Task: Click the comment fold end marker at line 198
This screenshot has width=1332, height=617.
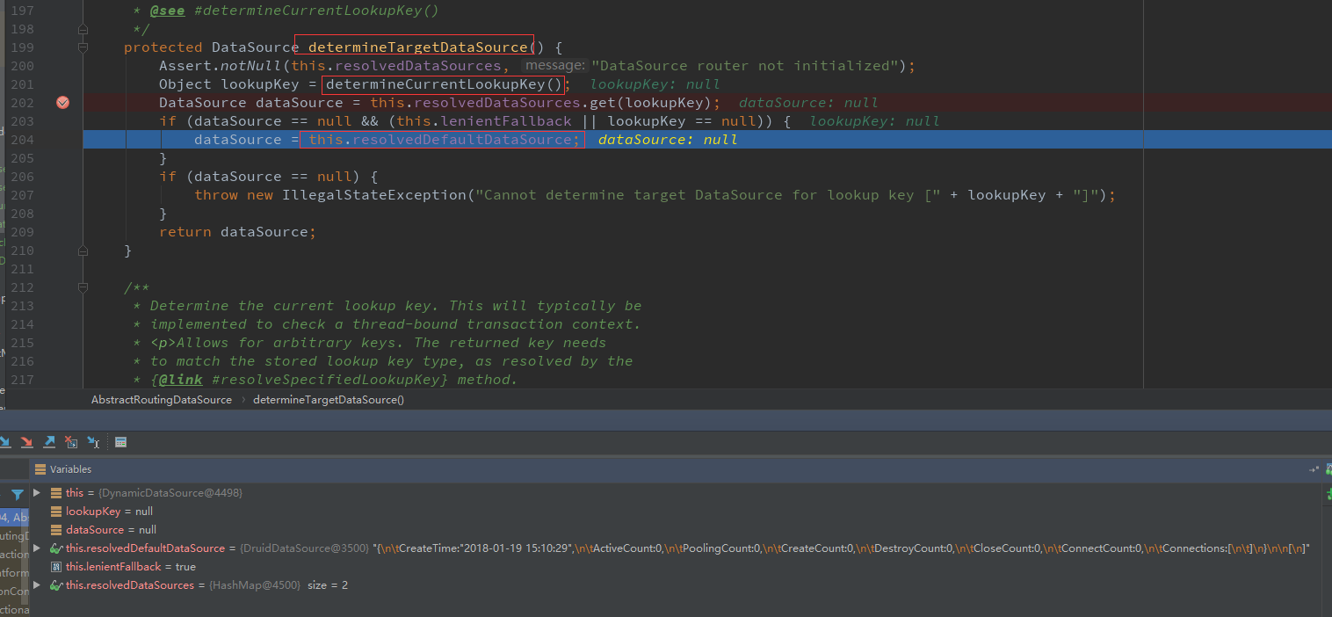Action: [x=83, y=29]
